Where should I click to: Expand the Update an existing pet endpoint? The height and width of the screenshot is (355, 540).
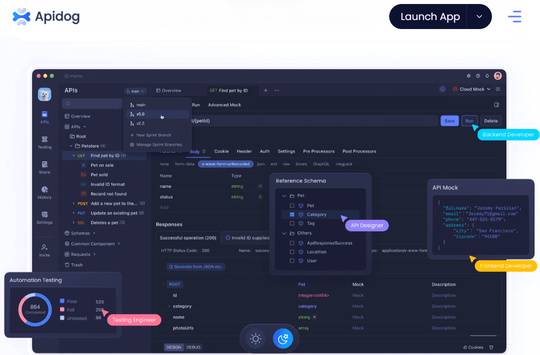[x=74, y=213]
